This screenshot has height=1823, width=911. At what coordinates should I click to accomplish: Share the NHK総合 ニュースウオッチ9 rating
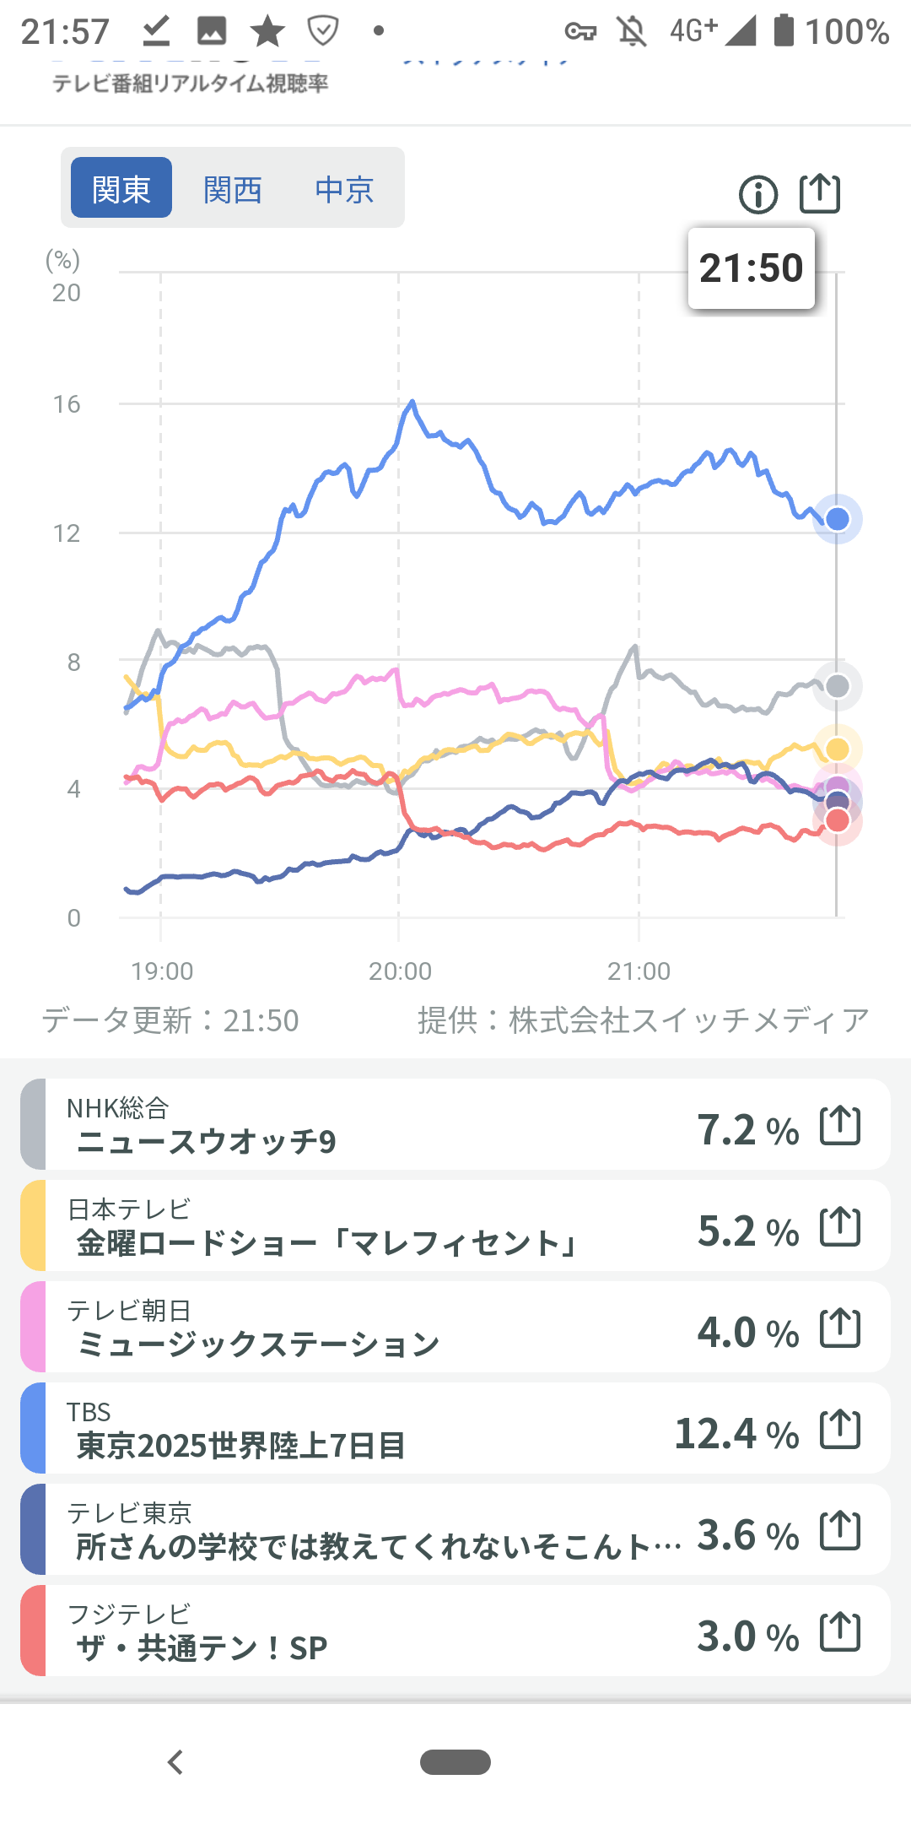[840, 1126]
